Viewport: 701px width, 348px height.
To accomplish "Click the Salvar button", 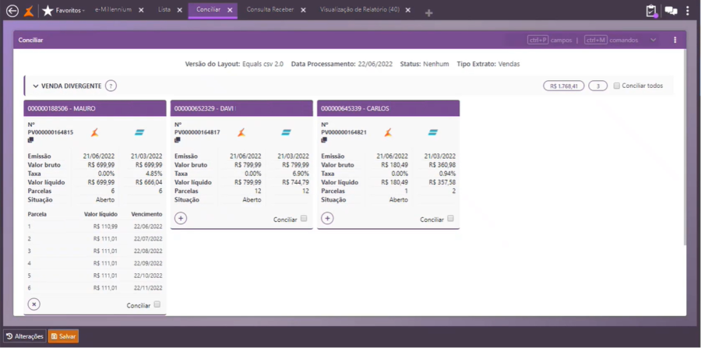I will click(x=64, y=336).
